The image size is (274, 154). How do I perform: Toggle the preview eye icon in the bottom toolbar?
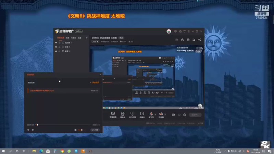coord(179,115)
